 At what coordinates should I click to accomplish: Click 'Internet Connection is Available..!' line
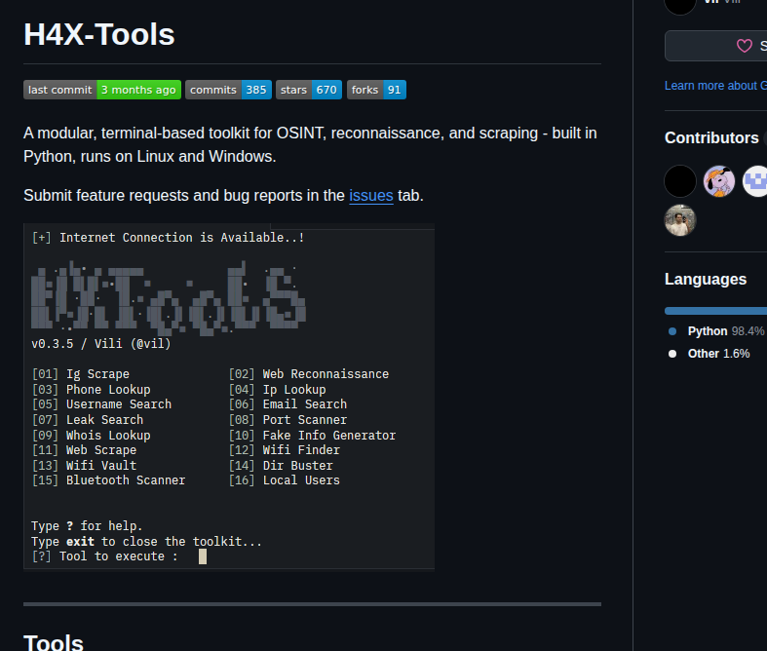tap(169, 238)
